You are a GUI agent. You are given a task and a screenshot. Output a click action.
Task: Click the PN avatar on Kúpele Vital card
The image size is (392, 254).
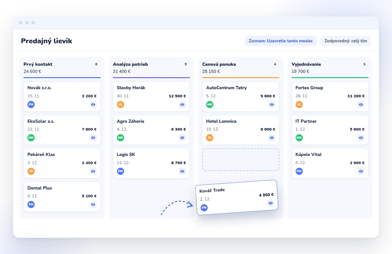point(299,171)
